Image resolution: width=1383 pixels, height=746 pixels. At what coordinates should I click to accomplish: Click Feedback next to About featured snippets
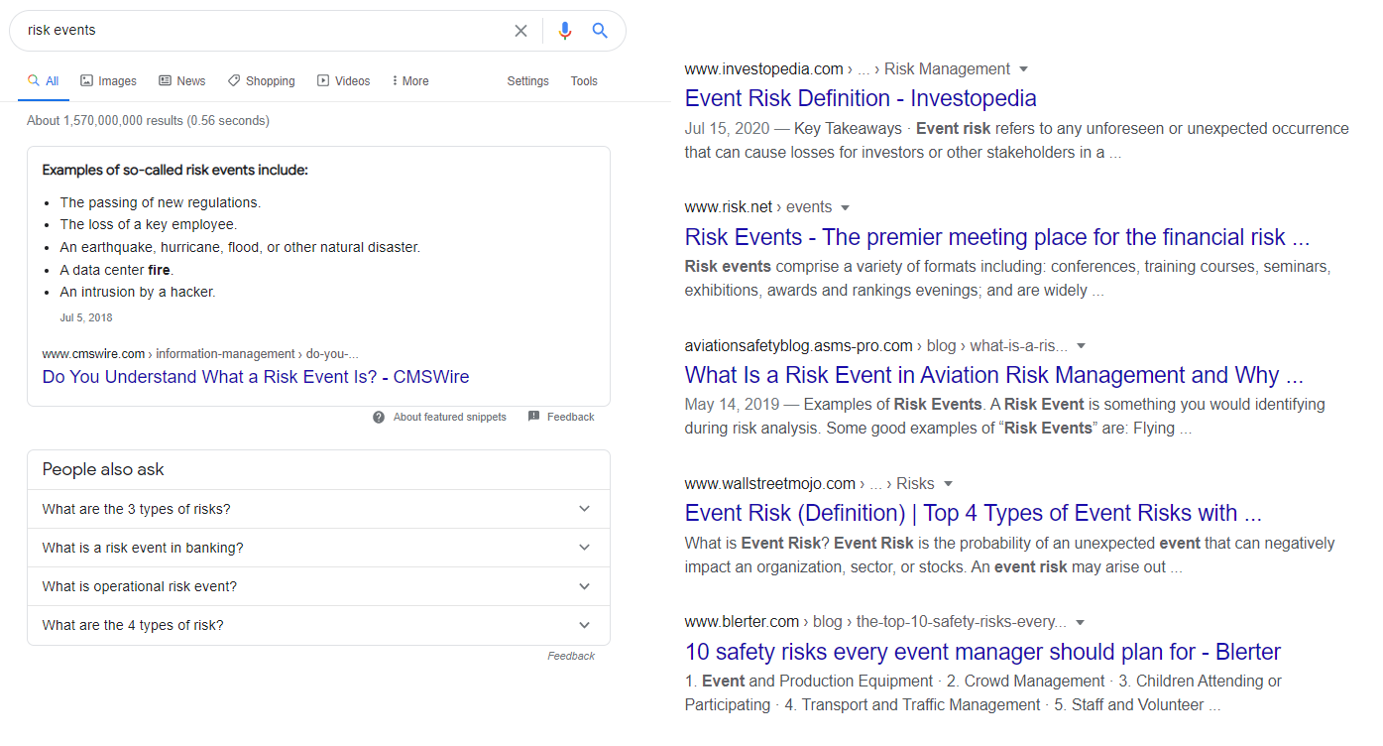570,417
